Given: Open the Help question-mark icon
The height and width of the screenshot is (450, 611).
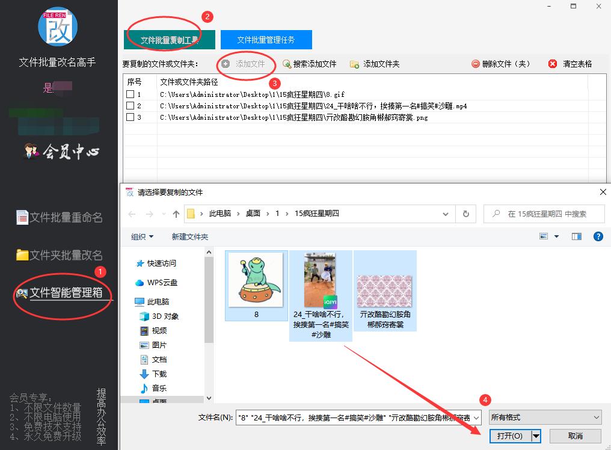Looking at the screenshot, I should 598,236.
